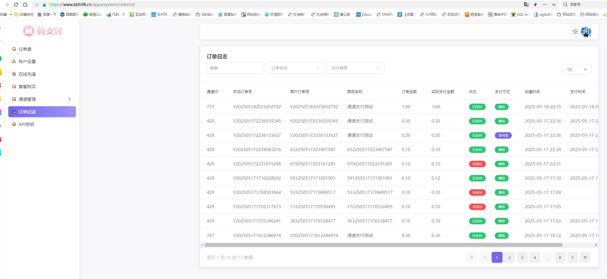
Task: Focus the 搜索 search input field
Action: (x=235, y=68)
